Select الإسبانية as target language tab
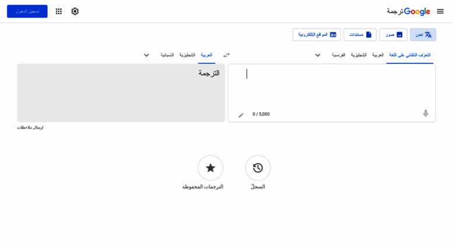 coord(167,55)
